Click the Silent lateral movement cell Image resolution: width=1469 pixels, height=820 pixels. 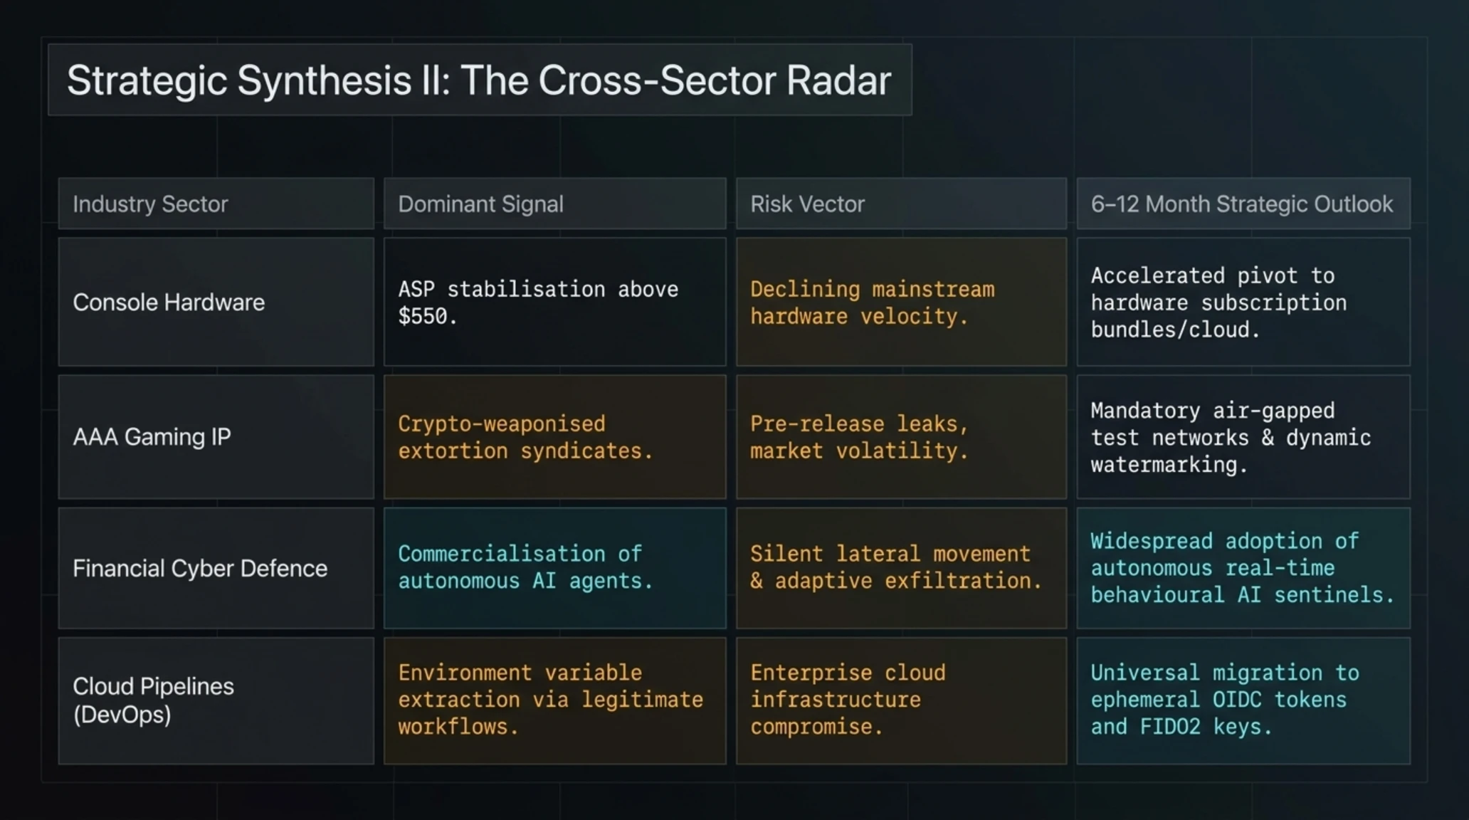[901, 568]
